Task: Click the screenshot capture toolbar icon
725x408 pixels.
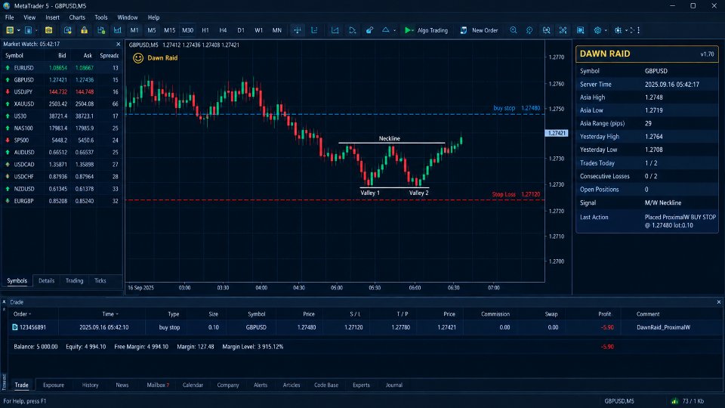Action: [x=580, y=30]
